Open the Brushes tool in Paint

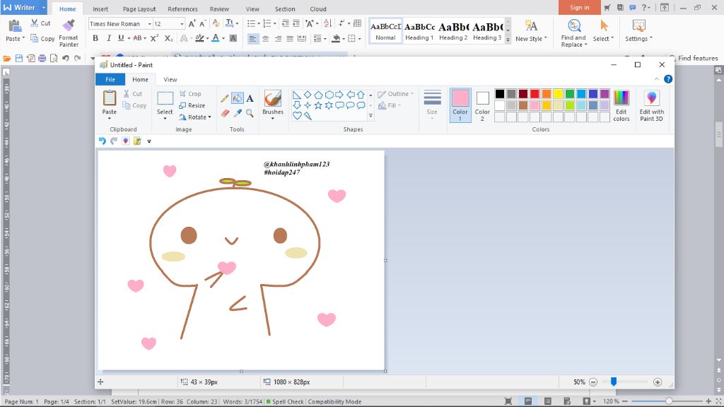[273, 105]
